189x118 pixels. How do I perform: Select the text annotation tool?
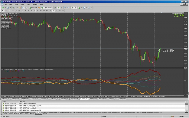[x=25, y=11]
